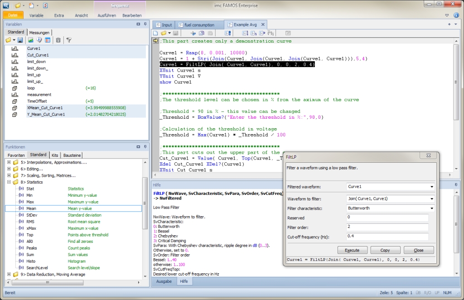Click the variable info bubble icon

(x=39, y=40)
